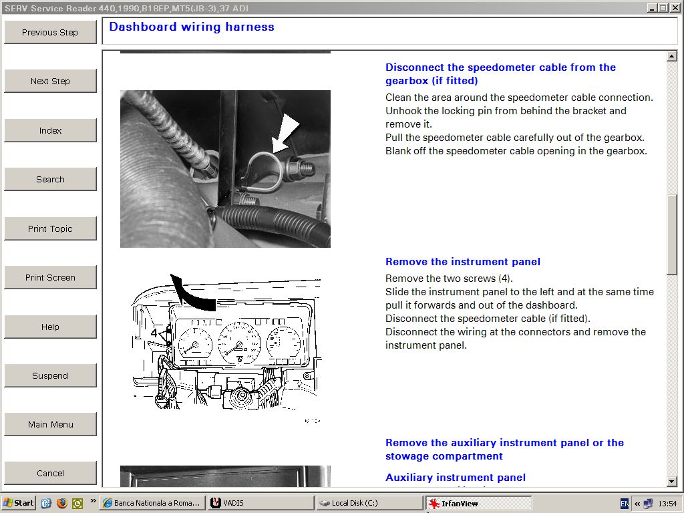Image resolution: width=684 pixels, height=513 pixels.
Task: Return to the Main Menu
Action: click(50, 424)
